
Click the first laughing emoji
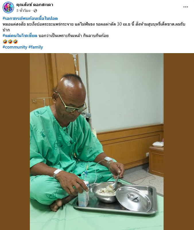(5, 42)
